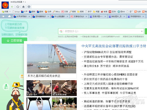147x110 pixels.
Task: Click the 2188元换购新iPhone6 link
Action: click(x=111, y=37)
